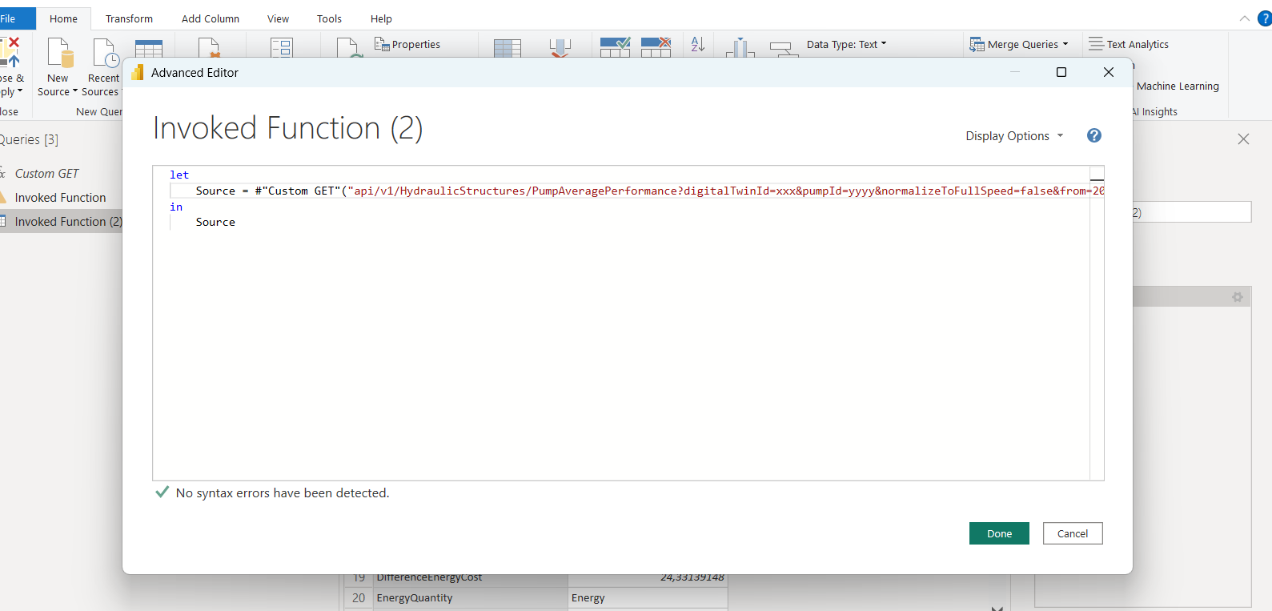Click the Choose Columns icon
The height and width of the screenshot is (611, 1272).
[x=508, y=48]
